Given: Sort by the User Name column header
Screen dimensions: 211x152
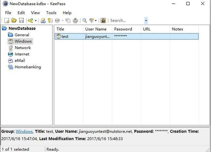Looking at the screenshot, I should tap(98, 29).
